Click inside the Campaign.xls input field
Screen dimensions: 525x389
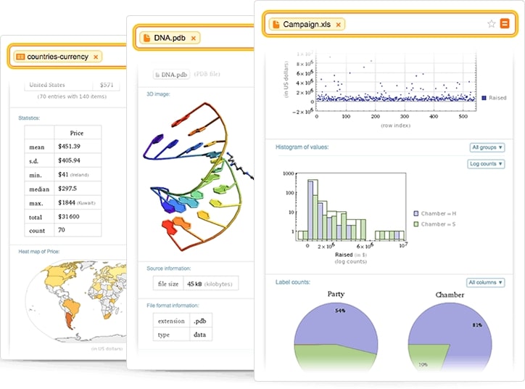point(406,24)
